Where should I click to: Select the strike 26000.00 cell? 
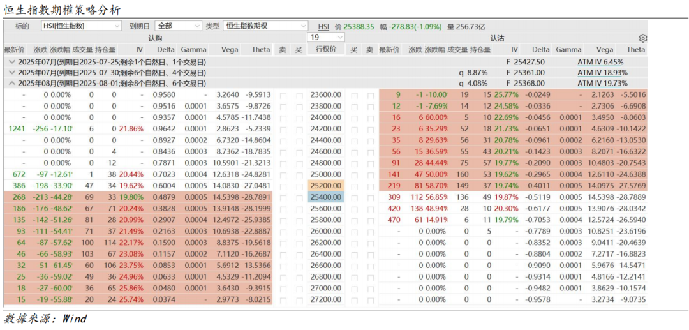tap(326, 232)
